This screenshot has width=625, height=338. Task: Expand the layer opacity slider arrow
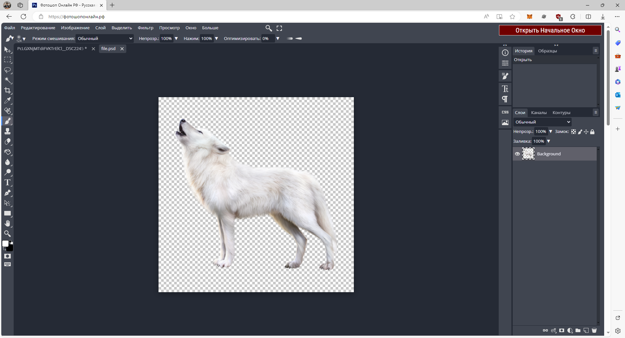(x=550, y=132)
